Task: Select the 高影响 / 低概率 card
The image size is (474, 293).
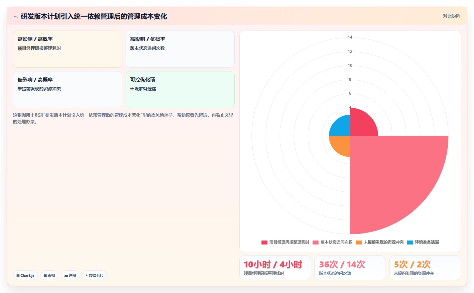Action: 180,49
